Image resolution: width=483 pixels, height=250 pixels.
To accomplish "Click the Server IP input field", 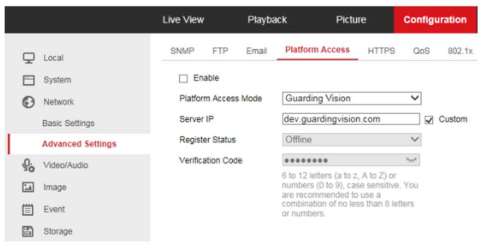I will coord(351,119).
